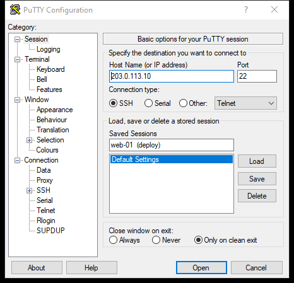Open the Data settings category
Screen dimensions: 294x283
tap(44, 170)
